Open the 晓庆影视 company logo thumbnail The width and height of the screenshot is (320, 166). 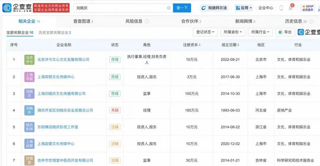(29, 127)
